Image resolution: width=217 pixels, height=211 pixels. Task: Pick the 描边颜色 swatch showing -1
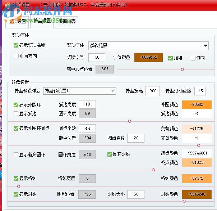click(197, 114)
